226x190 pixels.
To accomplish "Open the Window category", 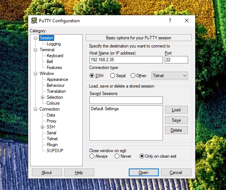I will click(47, 73).
